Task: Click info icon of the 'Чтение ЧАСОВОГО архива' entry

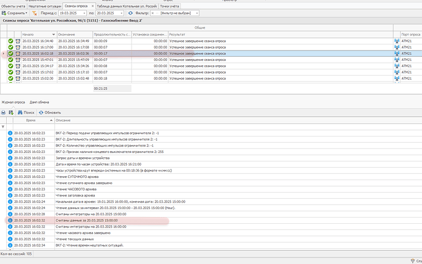Action: coord(10,189)
